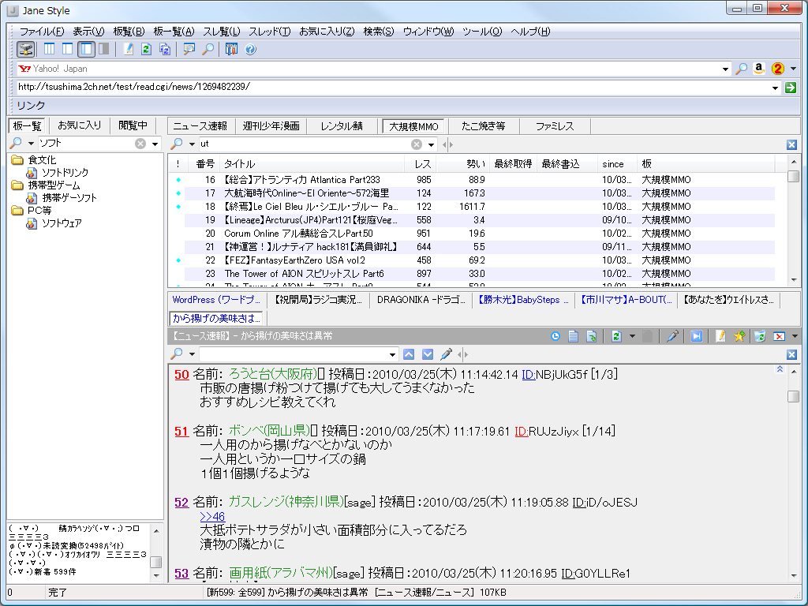Image resolution: width=808 pixels, height=606 pixels.
Task: Add thread to favorites via star icon
Action: tap(739, 336)
